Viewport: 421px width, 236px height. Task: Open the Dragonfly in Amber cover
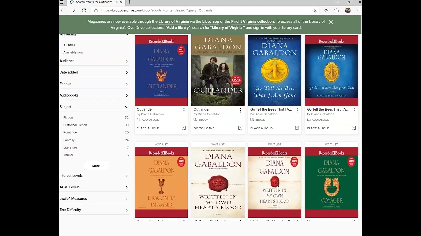(x=161, y=182)
